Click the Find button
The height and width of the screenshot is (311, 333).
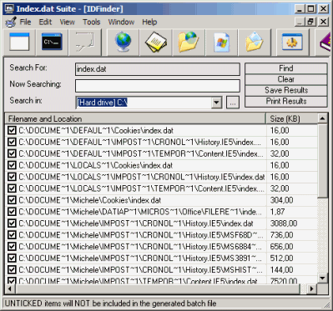[x=285, y=68]
